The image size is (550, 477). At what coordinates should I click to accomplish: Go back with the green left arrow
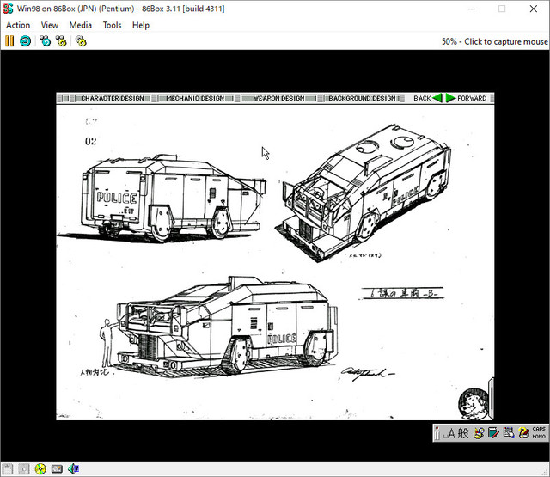[437, 98]
